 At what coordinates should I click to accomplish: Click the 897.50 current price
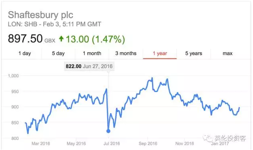tap(25, 39)
